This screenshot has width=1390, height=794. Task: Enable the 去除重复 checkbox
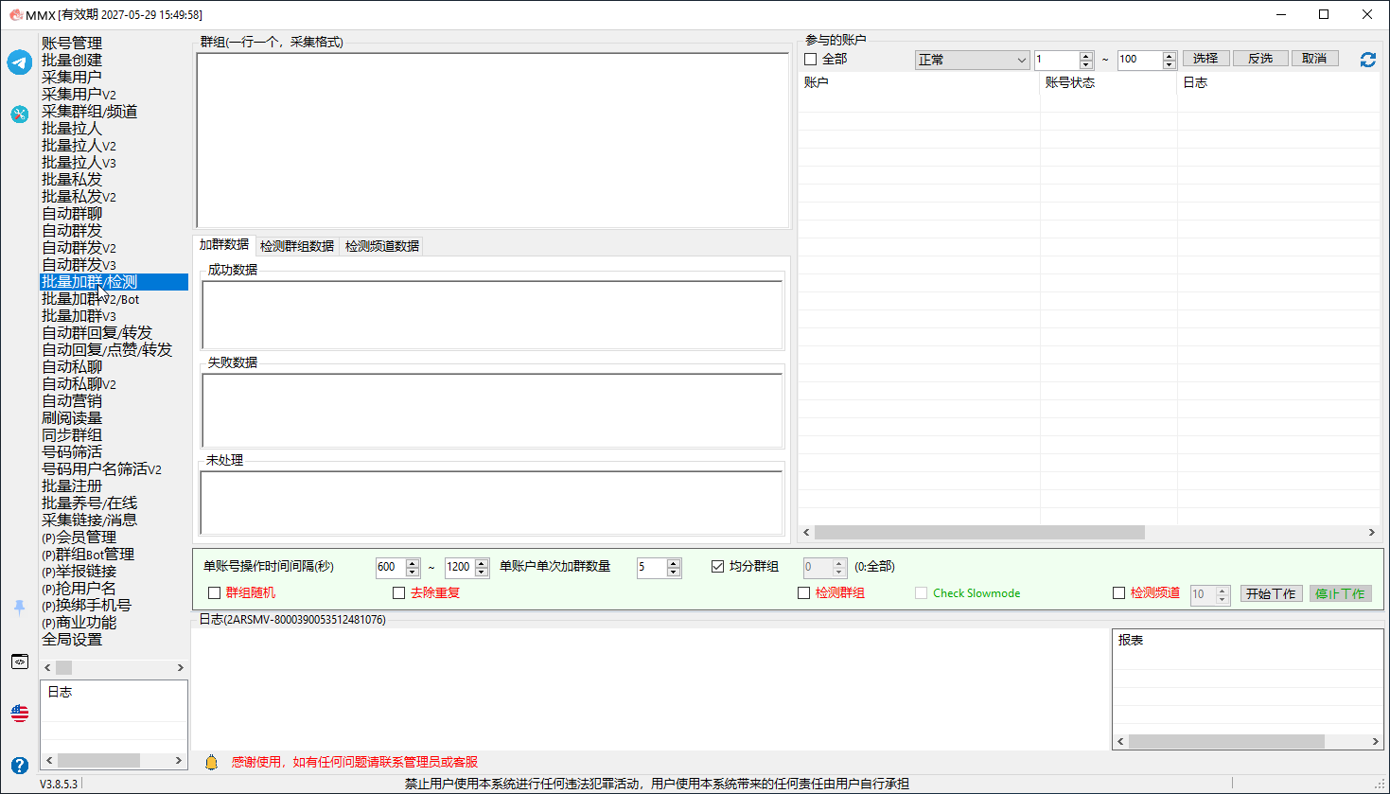coord(399,593)
